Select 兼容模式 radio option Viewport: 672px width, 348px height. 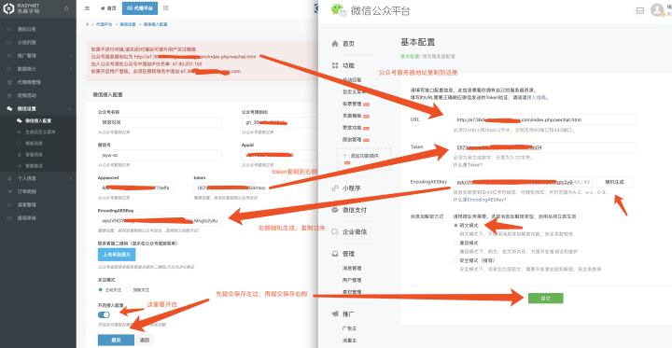(455, 243)
